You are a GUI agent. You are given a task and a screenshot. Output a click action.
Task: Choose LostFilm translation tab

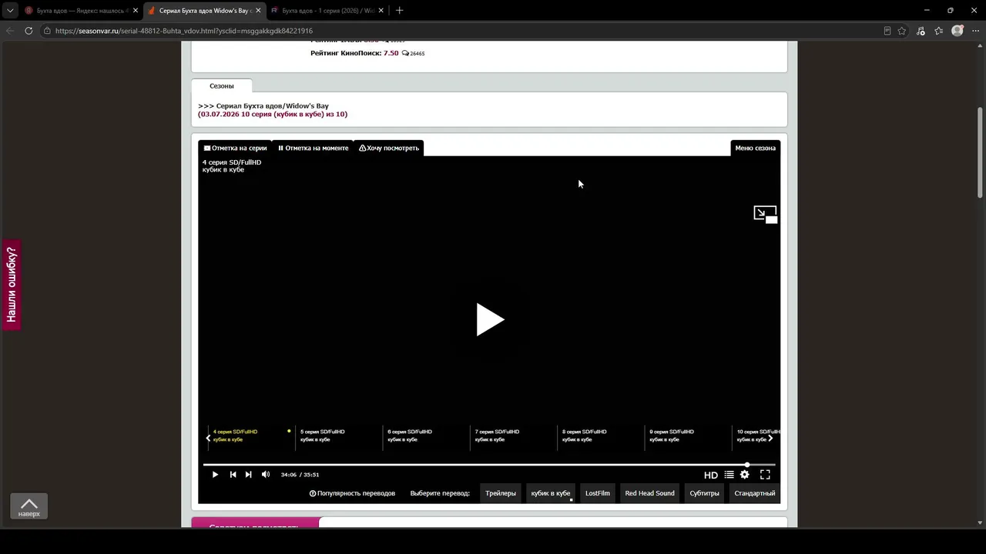[x=597, y=493]
